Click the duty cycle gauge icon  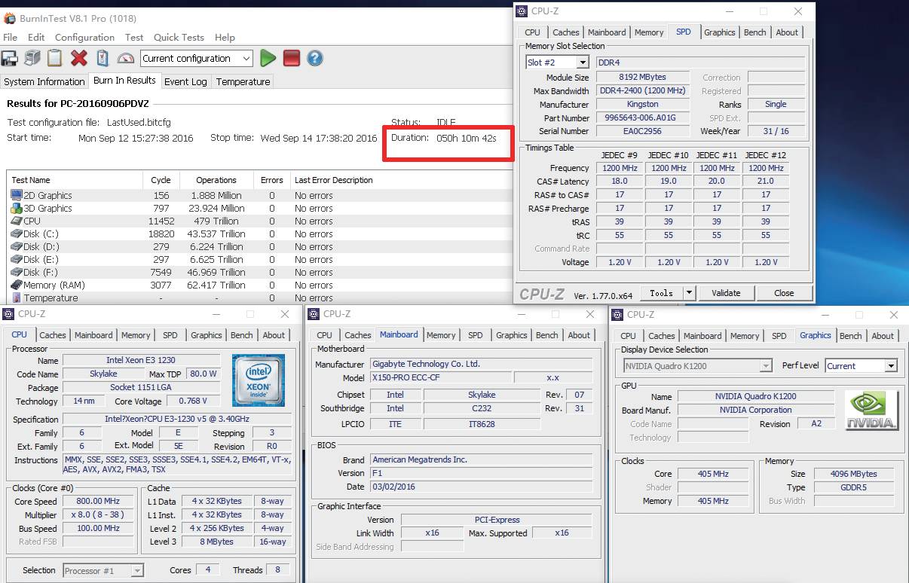coord(126,58)
